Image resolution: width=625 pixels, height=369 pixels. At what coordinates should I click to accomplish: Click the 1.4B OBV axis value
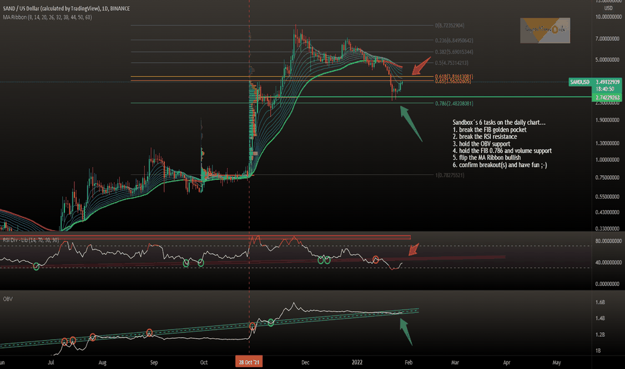pyautogui.click(x=600, y=318)
